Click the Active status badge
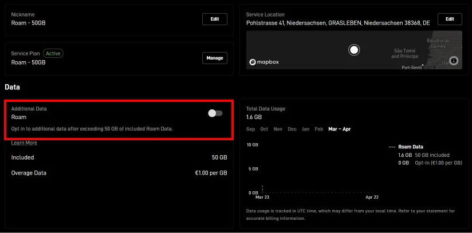Image resolution: width=472 pixels, height=233 pixels. [x=52, y=53]
